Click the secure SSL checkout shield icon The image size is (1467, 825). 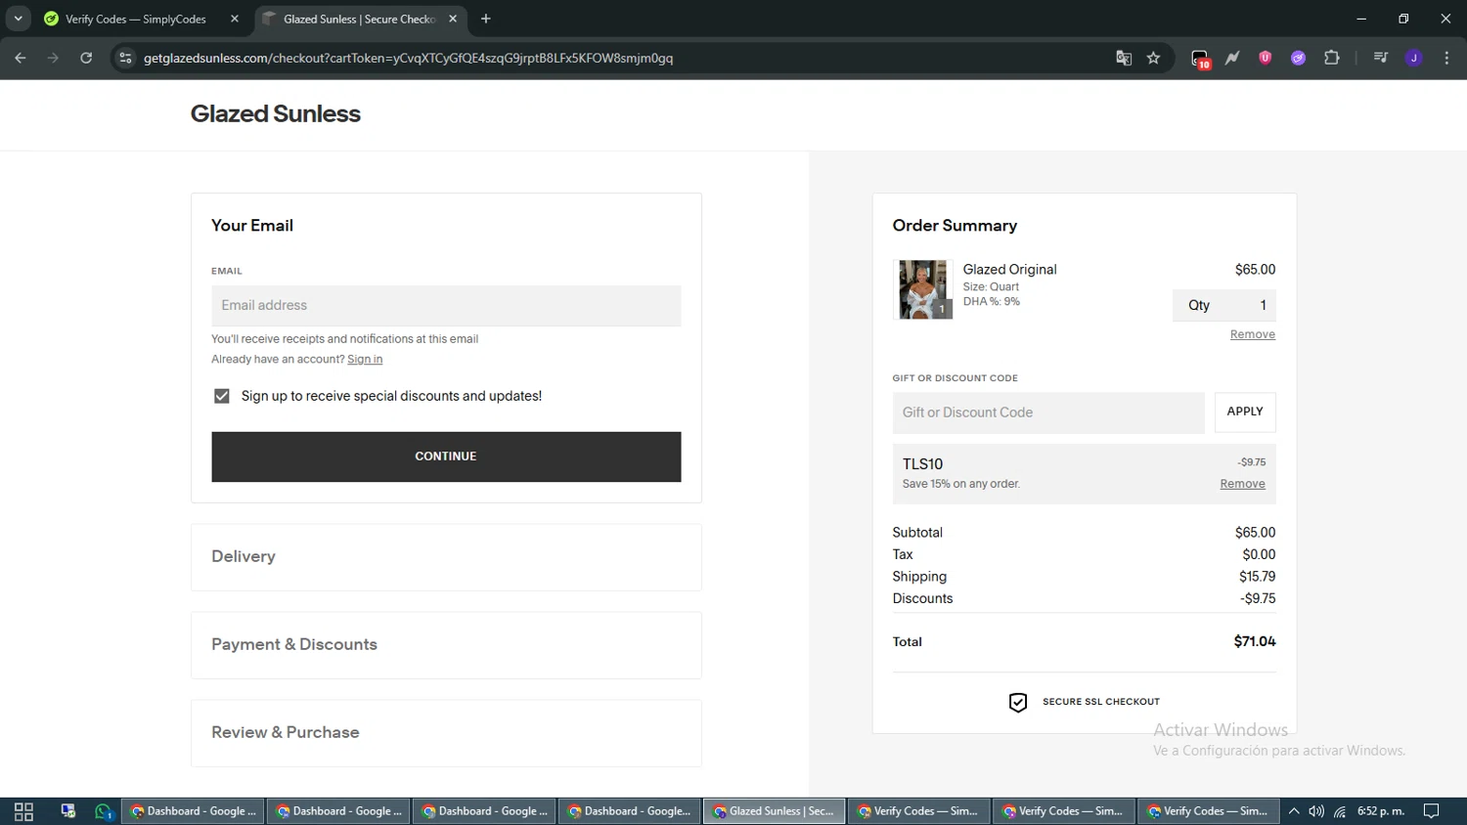click(1018, 702)
